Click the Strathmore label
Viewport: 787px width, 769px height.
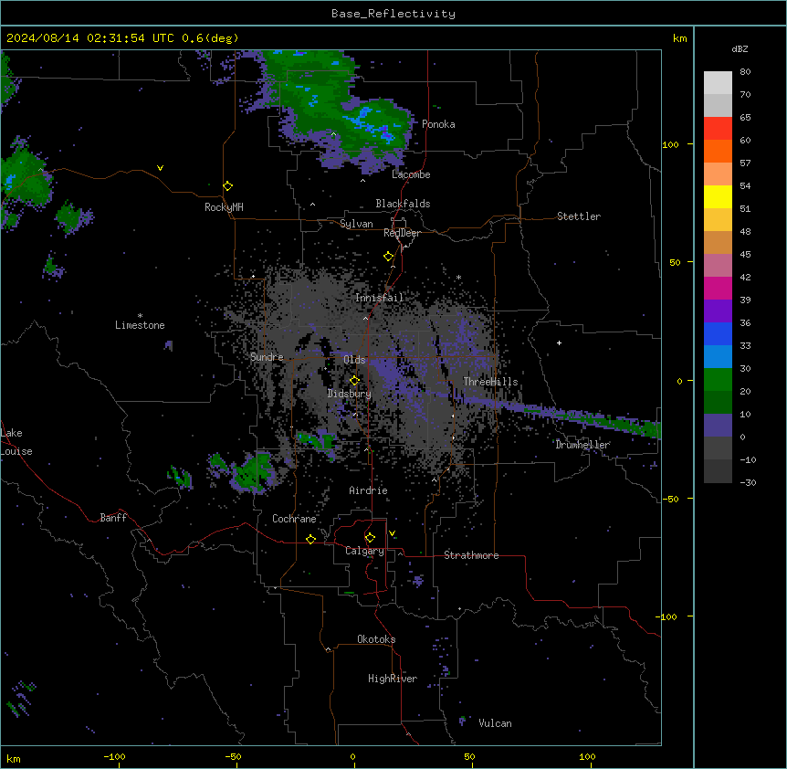(x=471, y=555)
